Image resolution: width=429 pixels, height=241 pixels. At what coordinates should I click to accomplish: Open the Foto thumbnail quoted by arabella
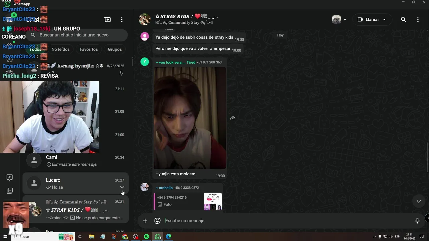coord(213,202)
